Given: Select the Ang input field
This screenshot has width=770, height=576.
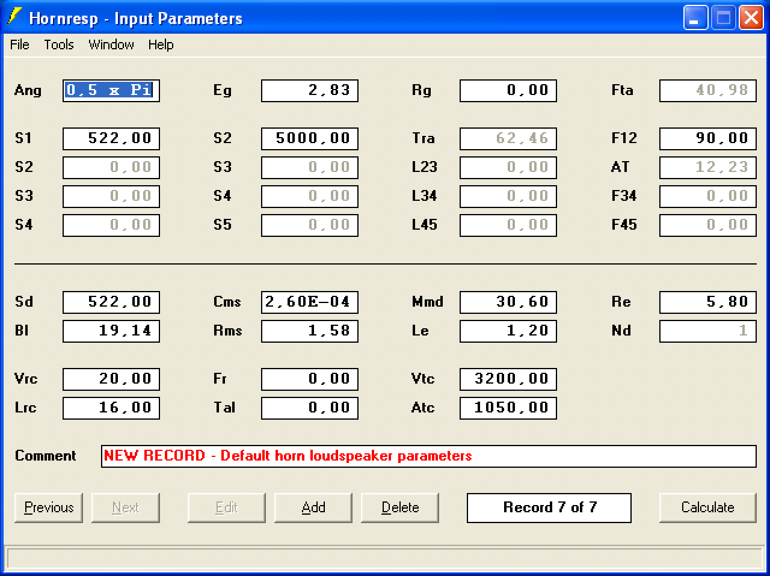Looking at the screenshot, I should 111,90.
